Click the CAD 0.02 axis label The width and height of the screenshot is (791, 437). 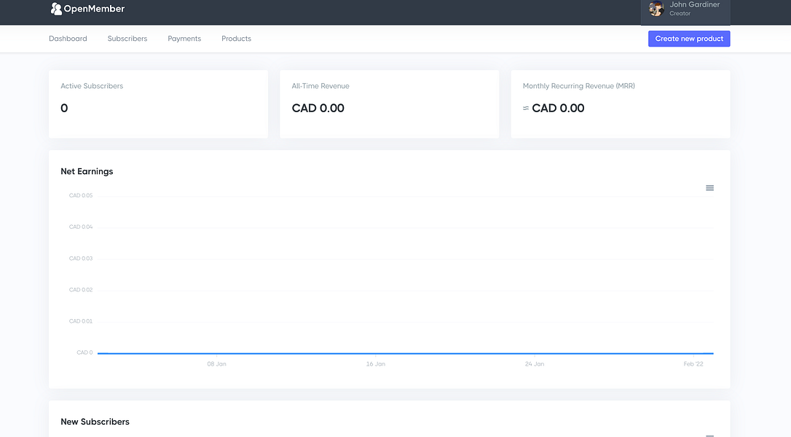click(81, 290)
